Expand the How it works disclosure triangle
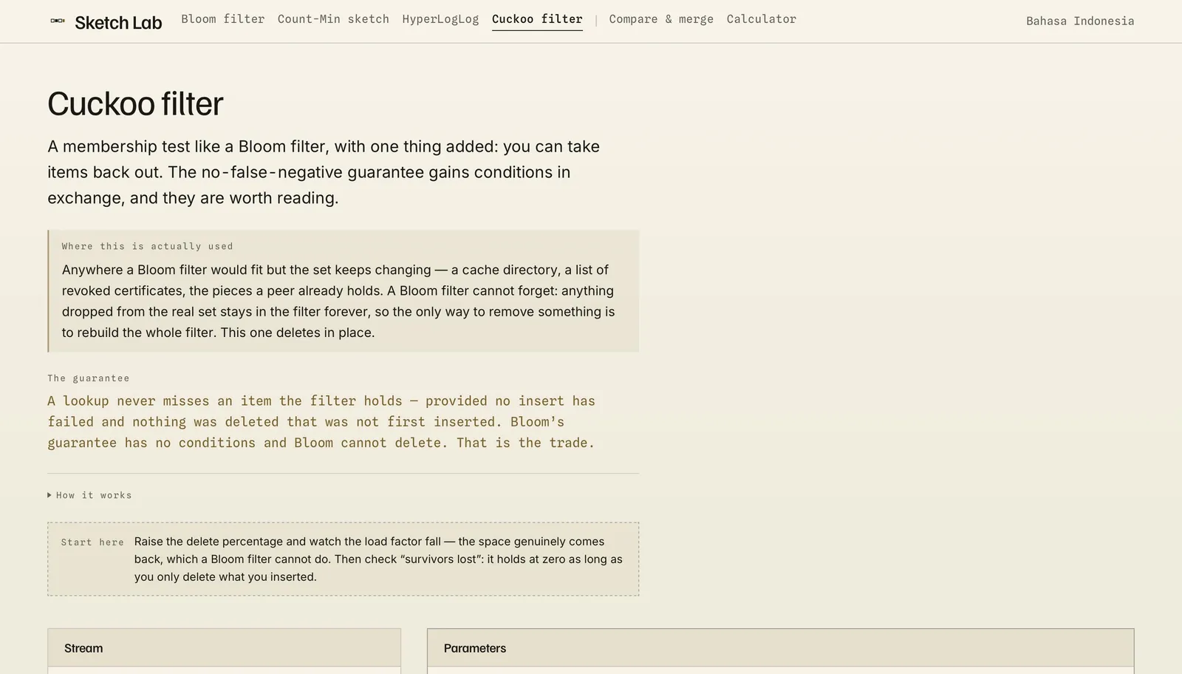1182x674 pixels. pyautogui.click(x=49, y=495)
